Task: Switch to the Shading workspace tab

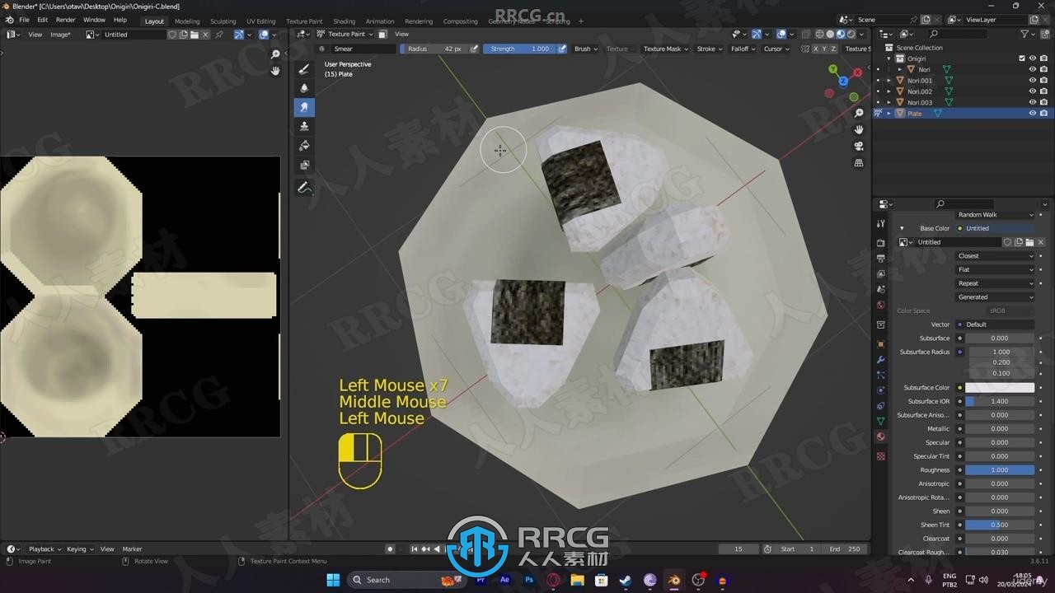Action: tap(344, 21)
